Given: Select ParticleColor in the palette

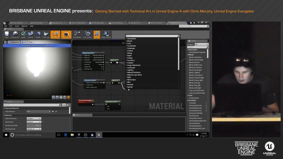Looking at the screenshot, I should (x=194, y=116).
